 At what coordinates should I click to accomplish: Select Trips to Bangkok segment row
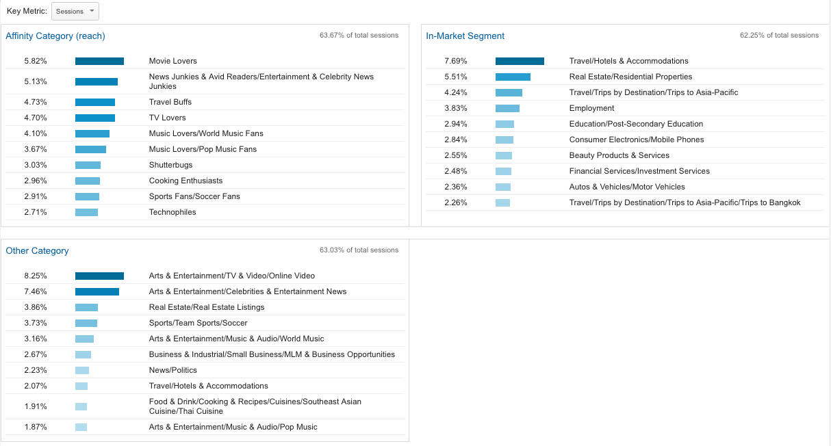coord(685,202)
